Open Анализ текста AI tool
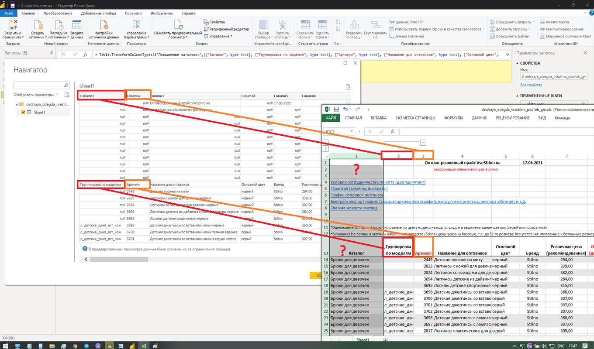Image resolution: width=594 pixels, height=349 pixels. 554,22
